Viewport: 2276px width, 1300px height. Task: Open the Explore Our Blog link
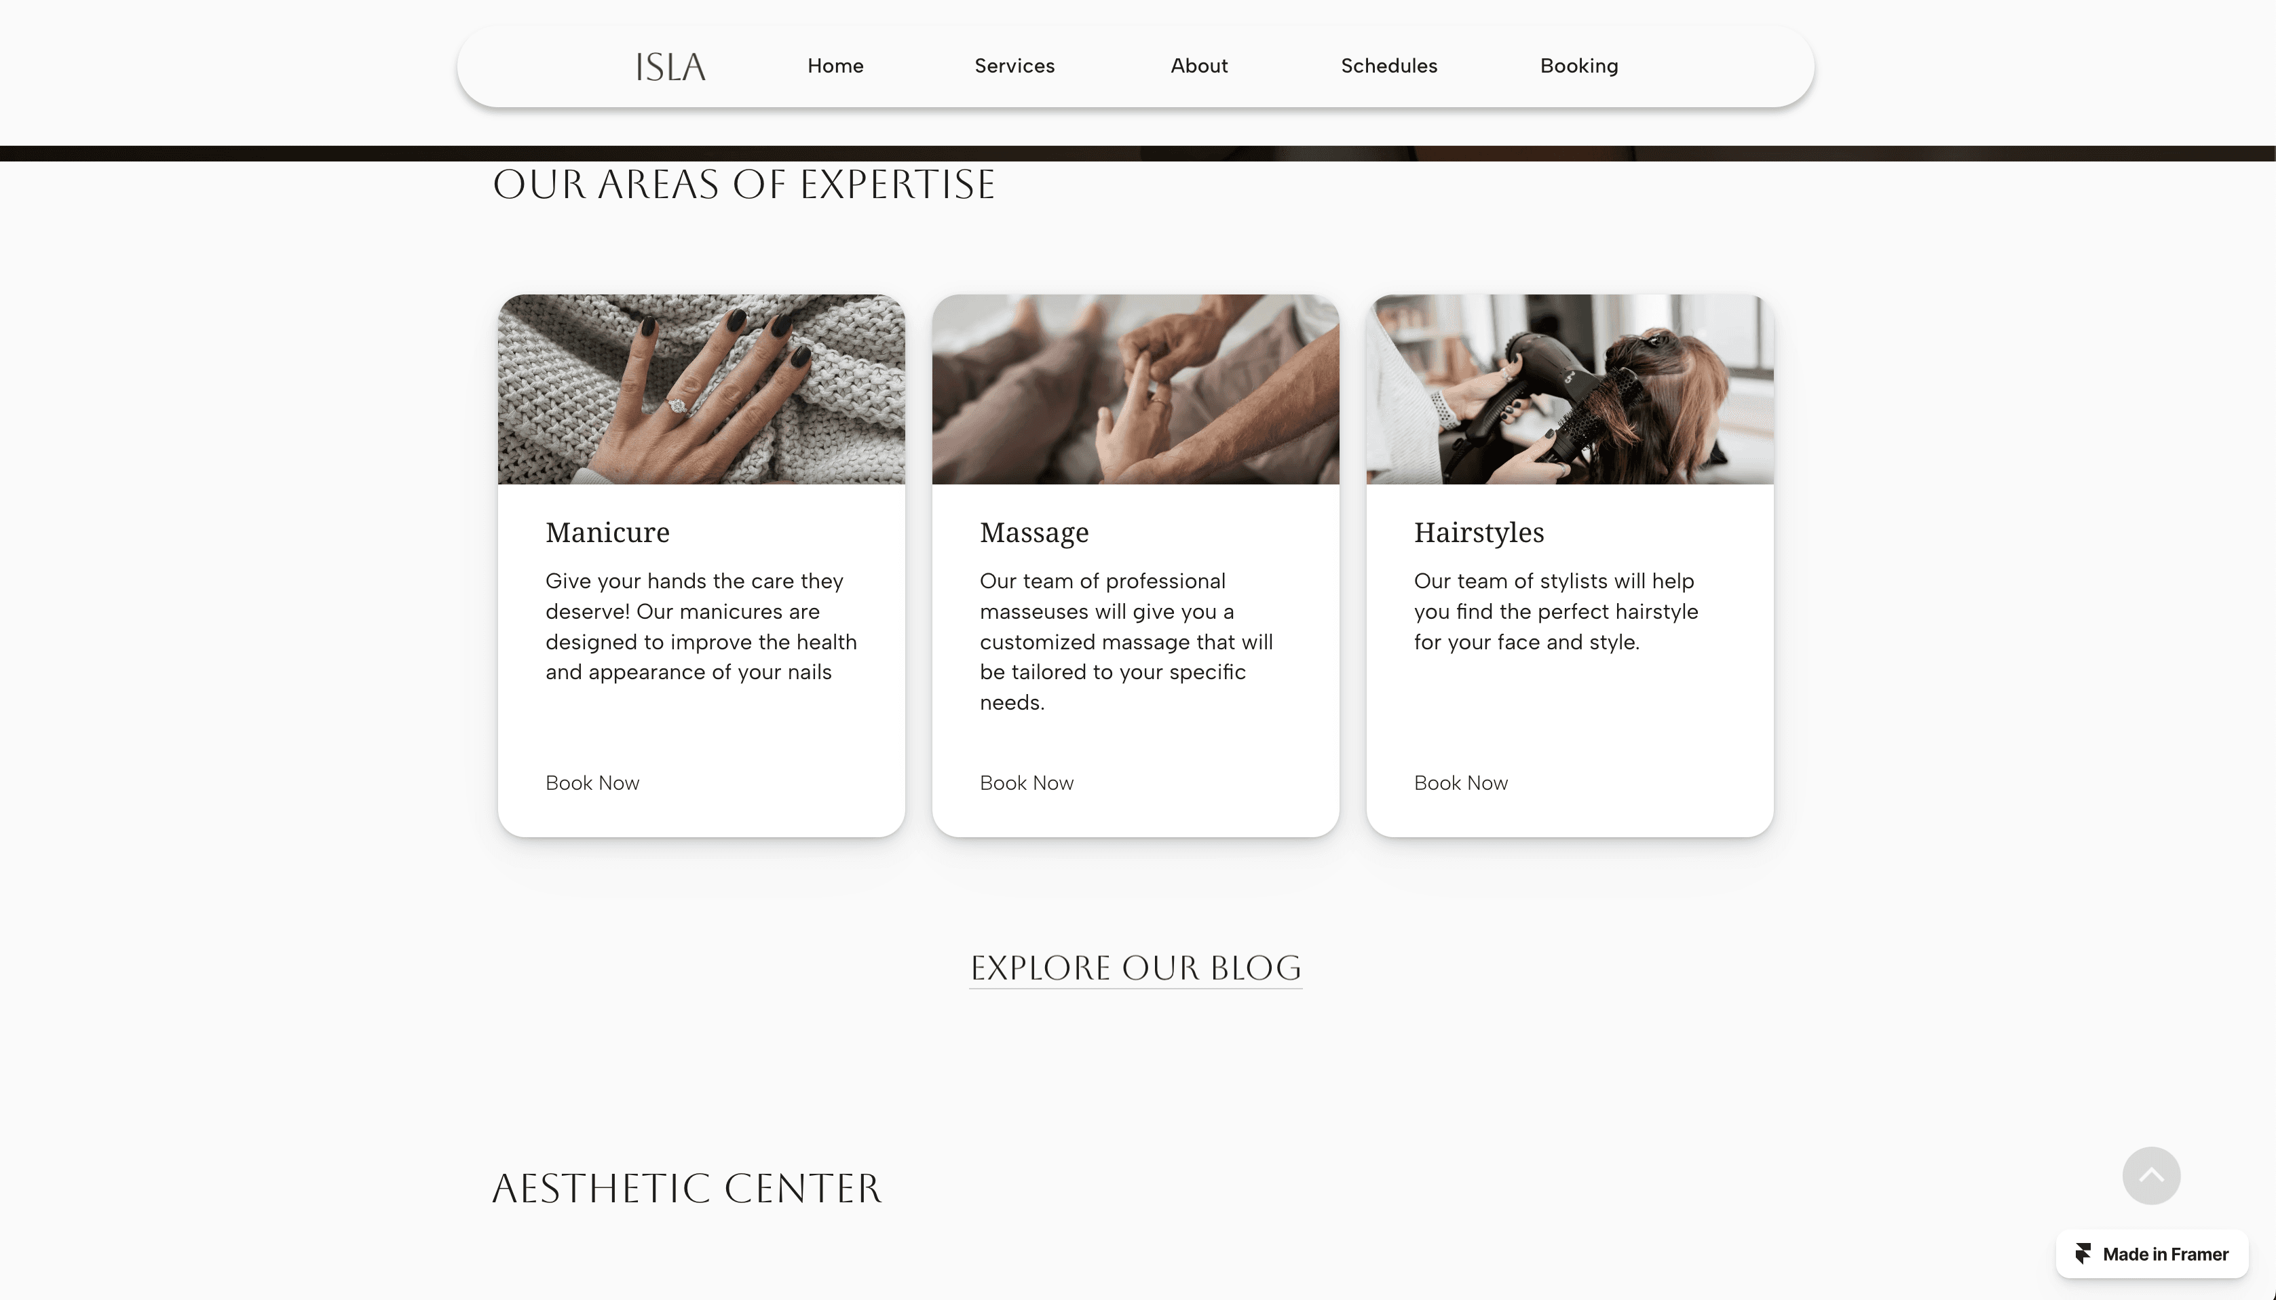[x=1135, y=968]
